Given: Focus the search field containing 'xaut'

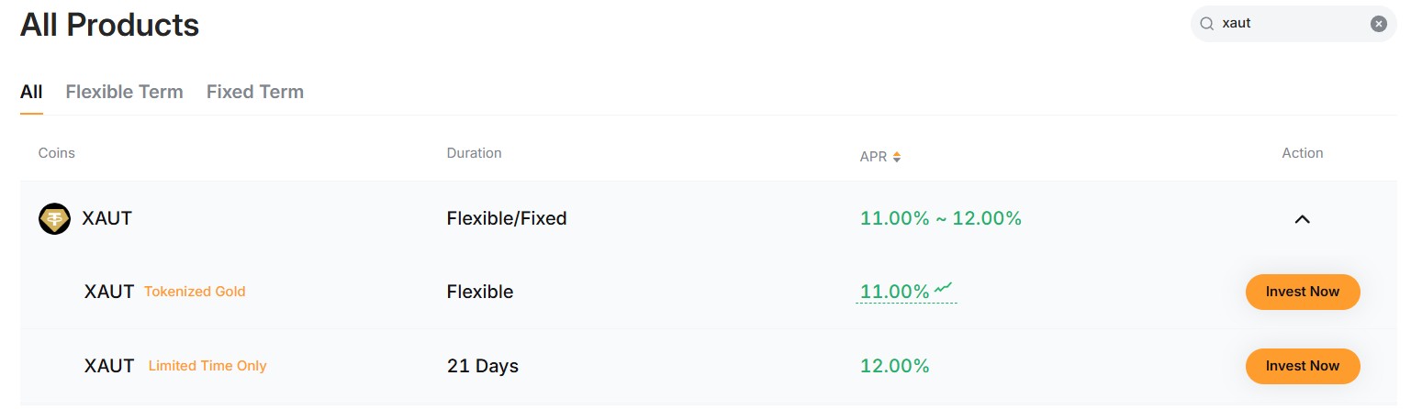Looking at the screenshot, I should [x=1290, y=25].
